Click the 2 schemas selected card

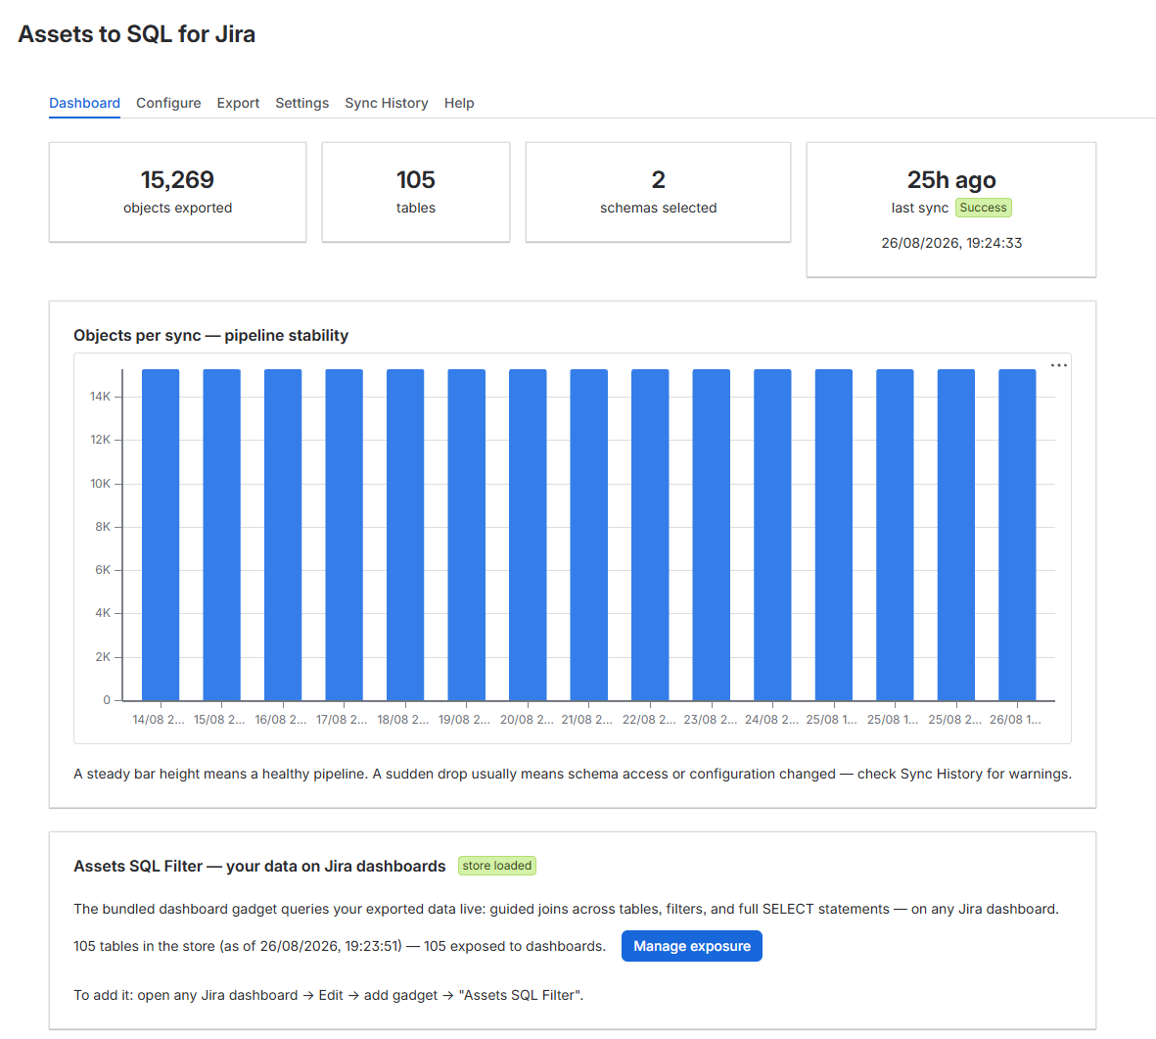pos(658,192)
